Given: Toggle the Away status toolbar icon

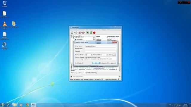Looking at the screenshot, I should pos(83,33).
